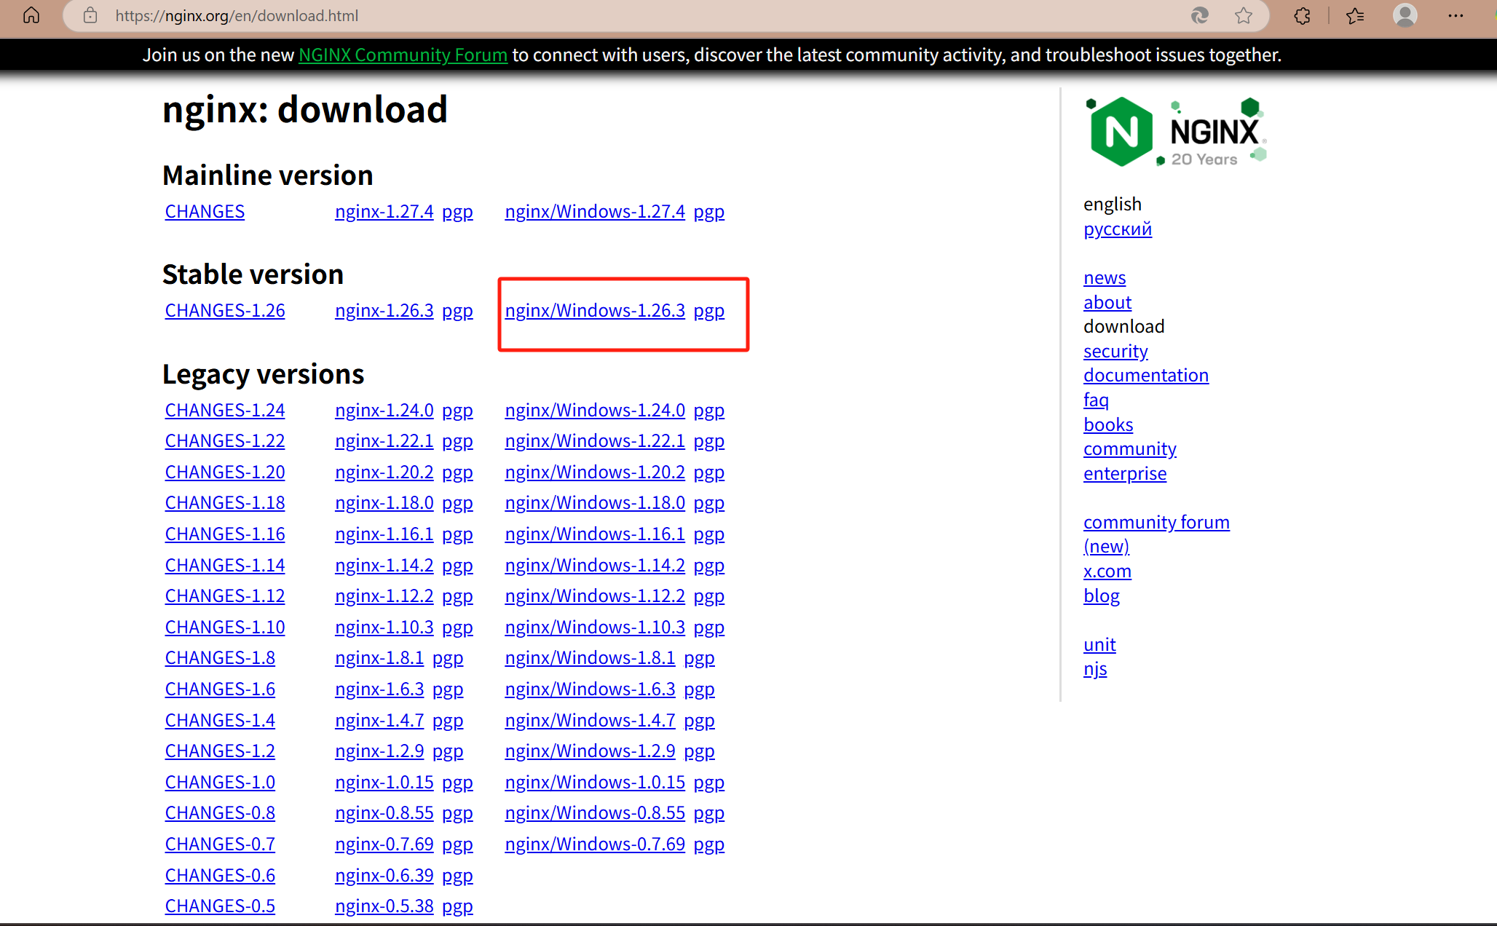Image resolution: width=1497 pixels, height=926 pixels.
Task: Open CHANGES-0.8 link
Action: click(220, 812)
